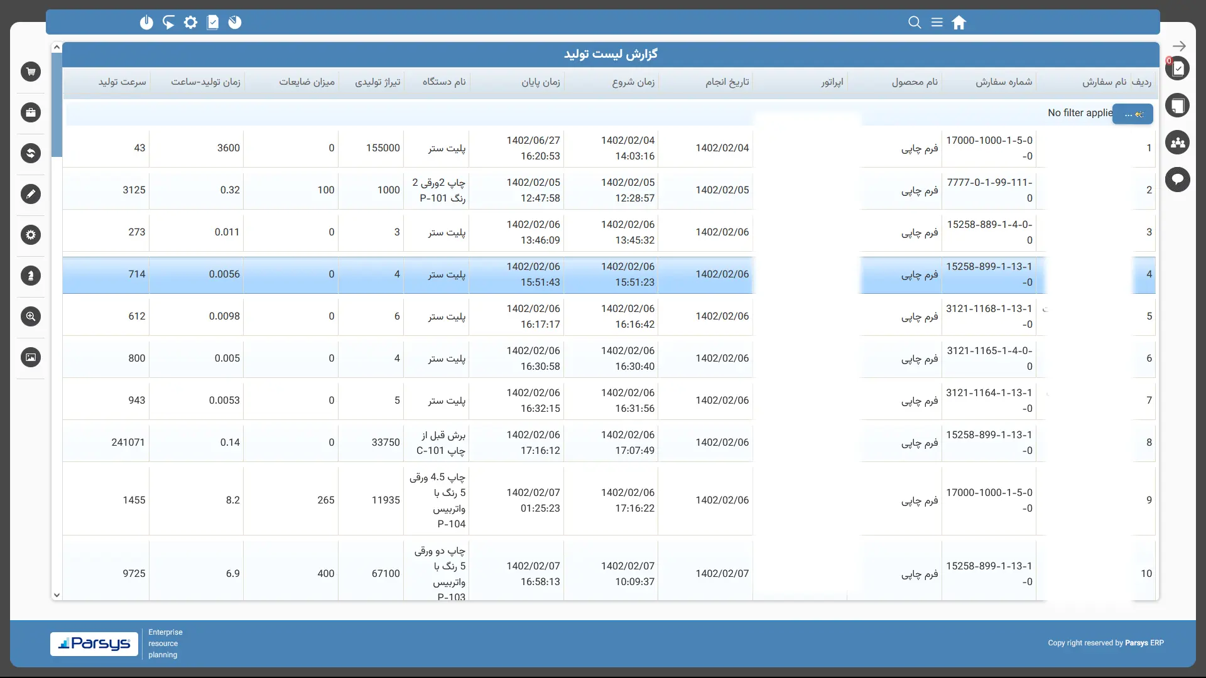Click the Parsys logo in footer
This screenshot has width=1206, height=678.
(x=94, y=643)
